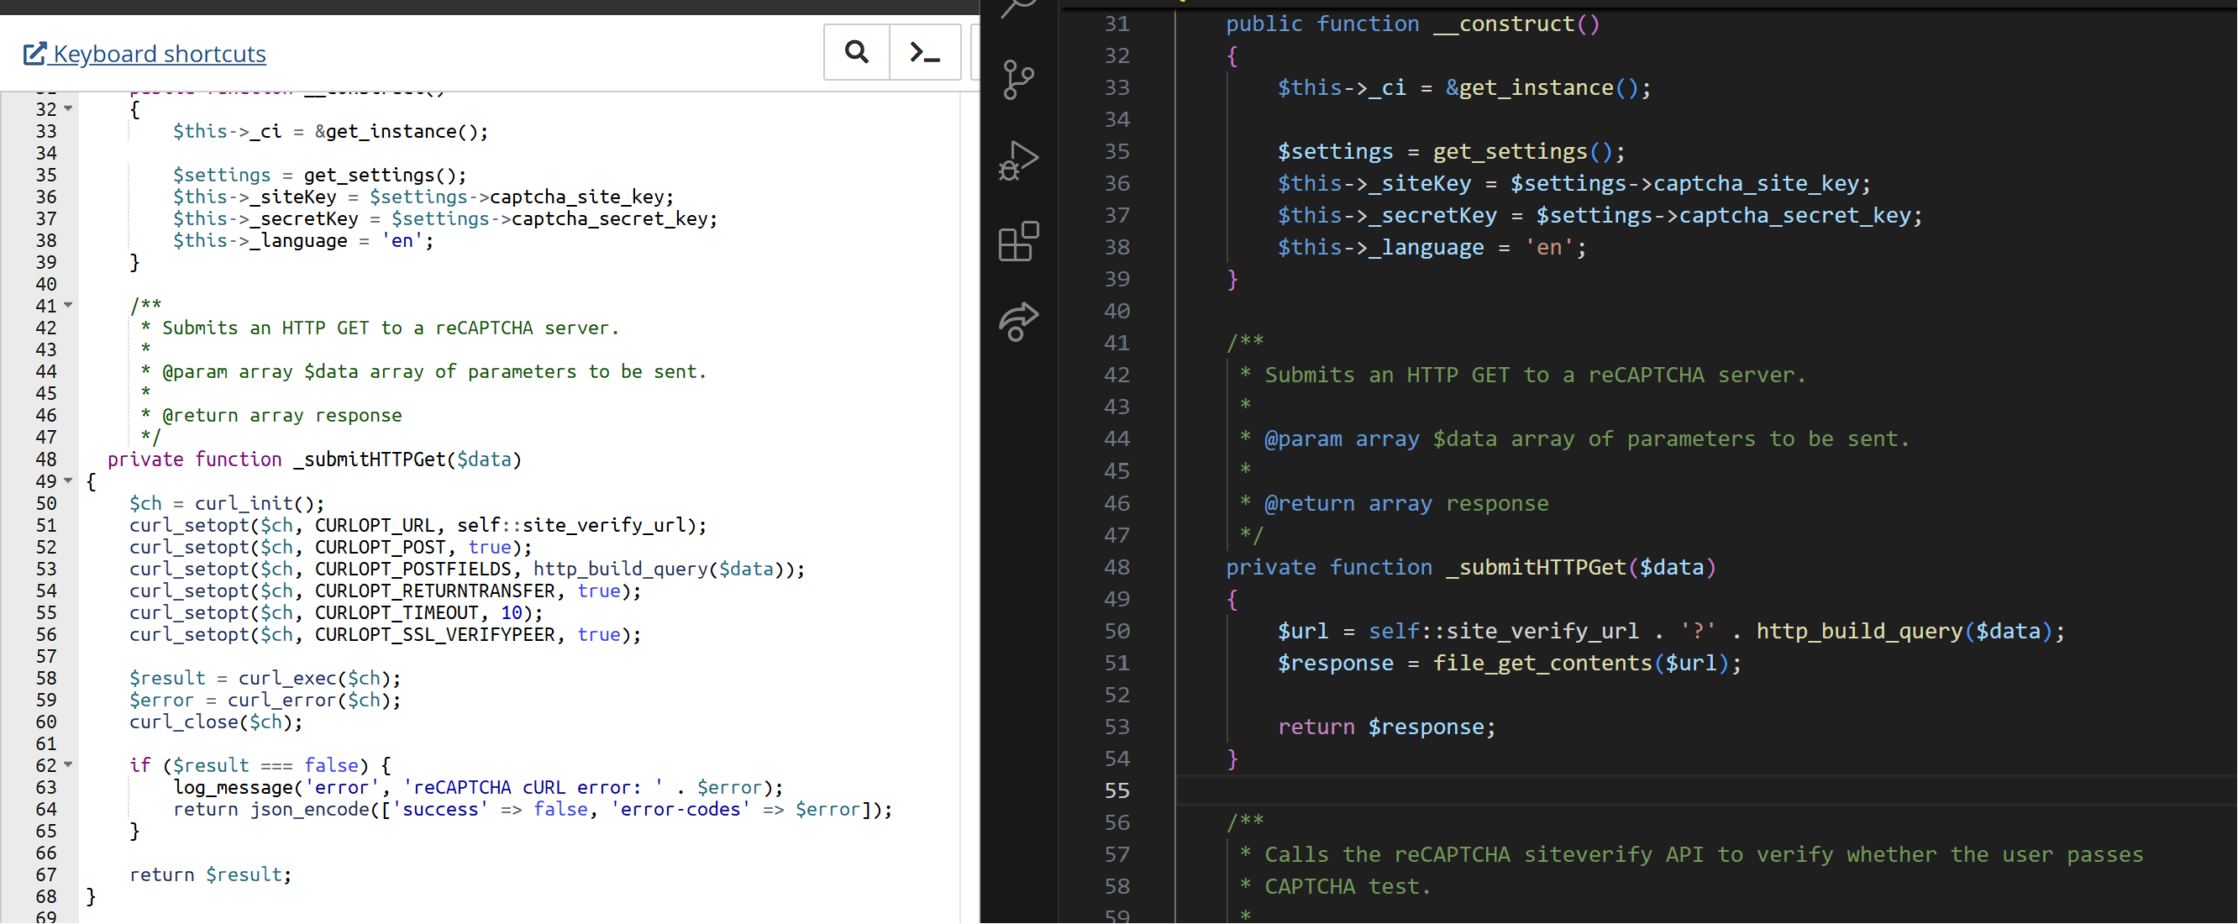Click 'CURLOPT_SSL_VERIFYPEER' on line 56

pos(434,635)
